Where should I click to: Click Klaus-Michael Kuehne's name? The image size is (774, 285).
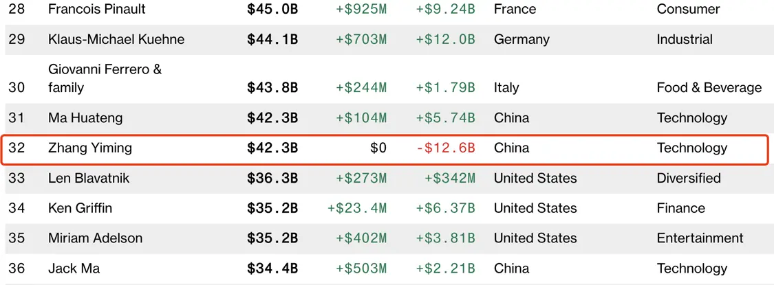coord(116,39)
